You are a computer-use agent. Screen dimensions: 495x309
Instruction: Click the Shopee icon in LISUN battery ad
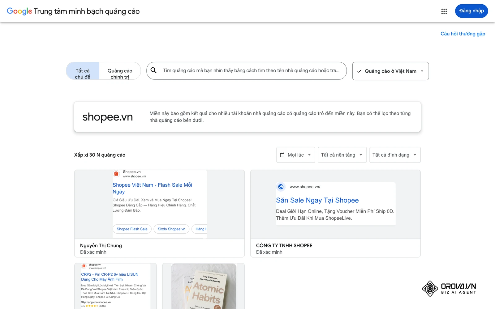click(84, 266)
